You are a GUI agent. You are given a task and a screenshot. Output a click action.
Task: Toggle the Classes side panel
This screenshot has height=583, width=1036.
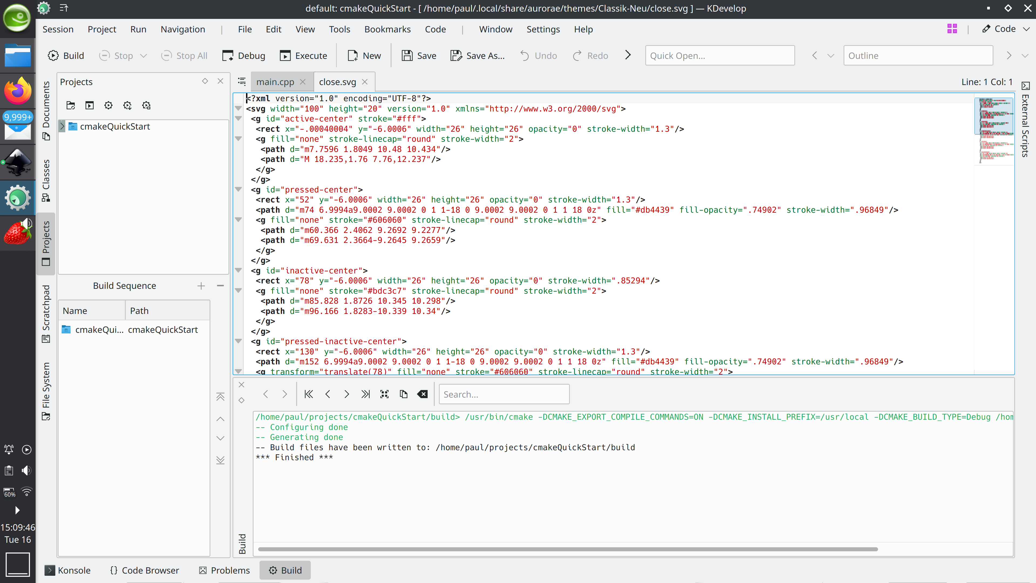pyautogui.click(x=46, y=180)
